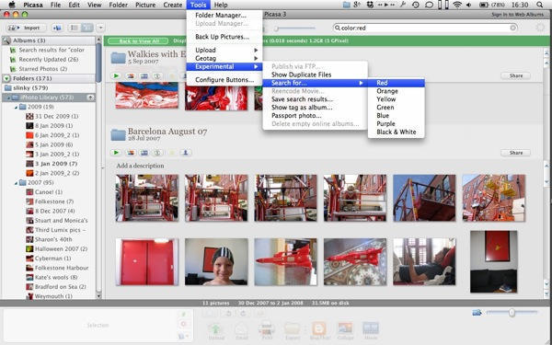552x345 pixels.
Task: Choose Yellow color search
Action: click(396, 99)
